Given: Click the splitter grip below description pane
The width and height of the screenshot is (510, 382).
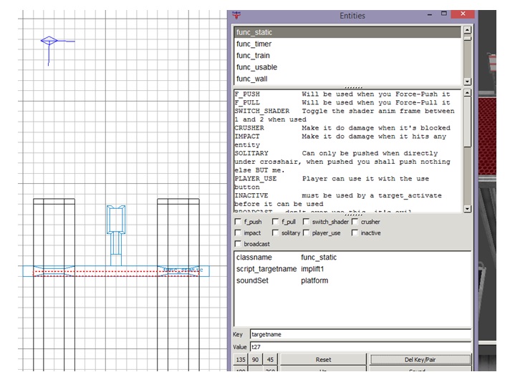Looking at the screenshot, I should (x=353, y=215).
